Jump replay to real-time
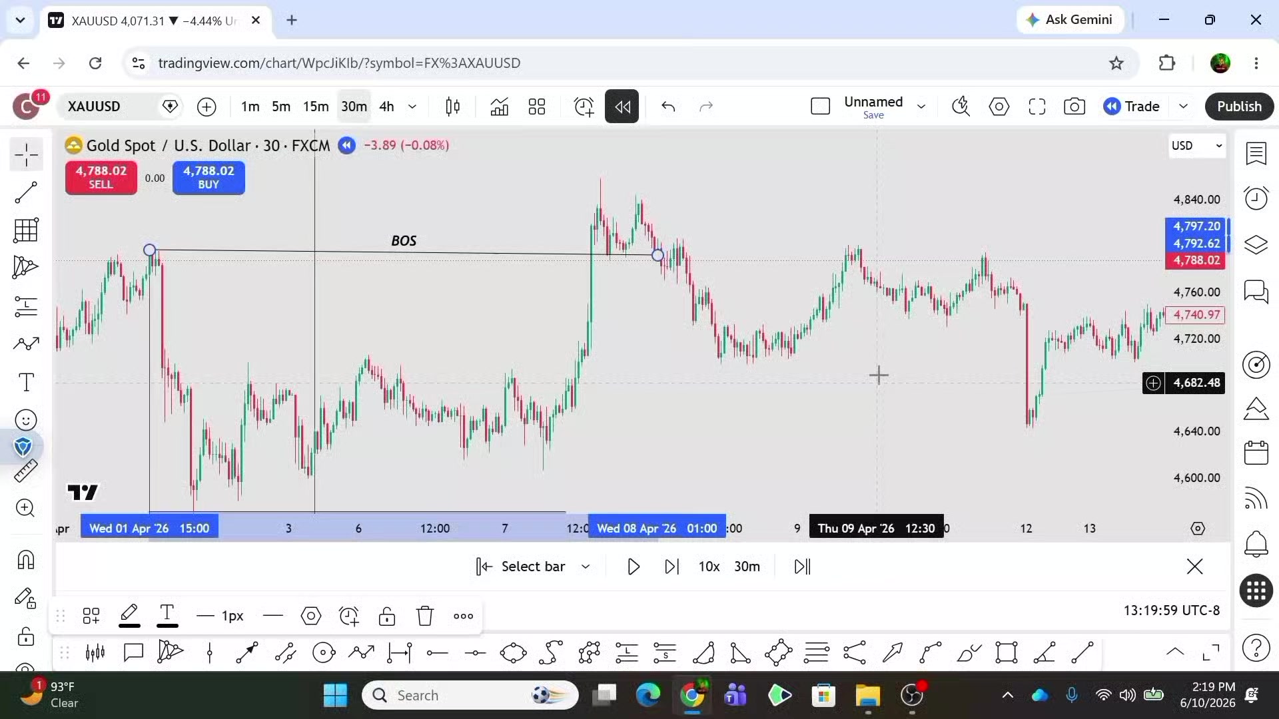Image resolution: width=1279 pixels, height=719 pixels. [x=802, y=567]
